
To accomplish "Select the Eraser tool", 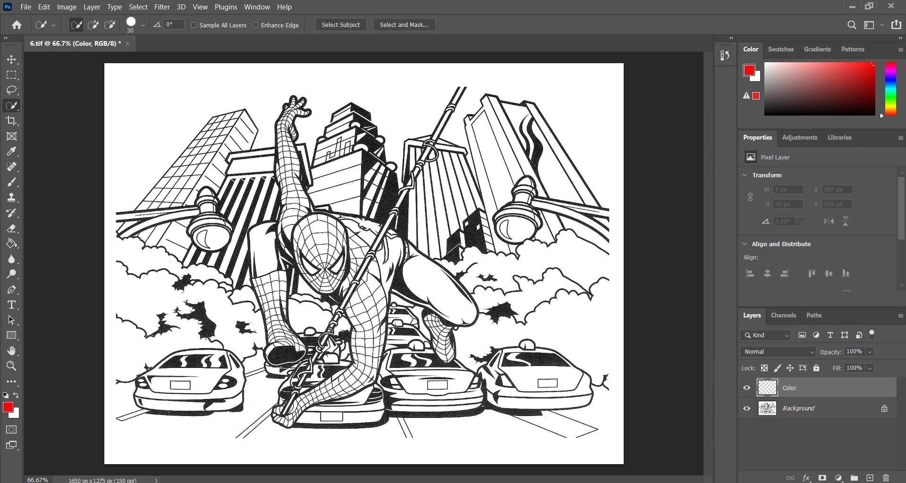I will pos(11,228).
